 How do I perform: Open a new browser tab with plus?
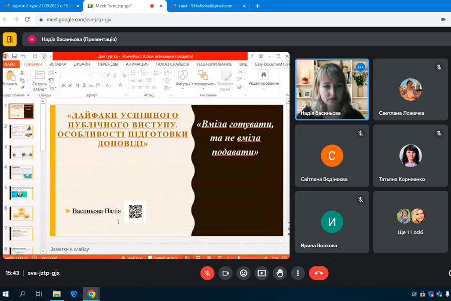click(258, 6)
